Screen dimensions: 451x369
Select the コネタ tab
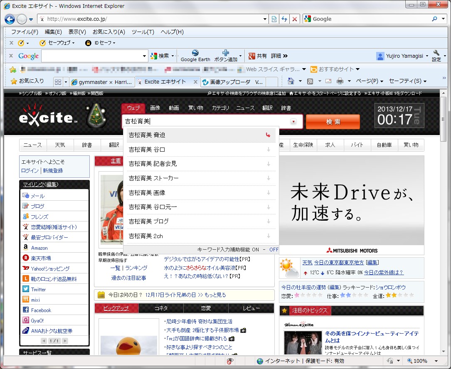tap(161, 308)
